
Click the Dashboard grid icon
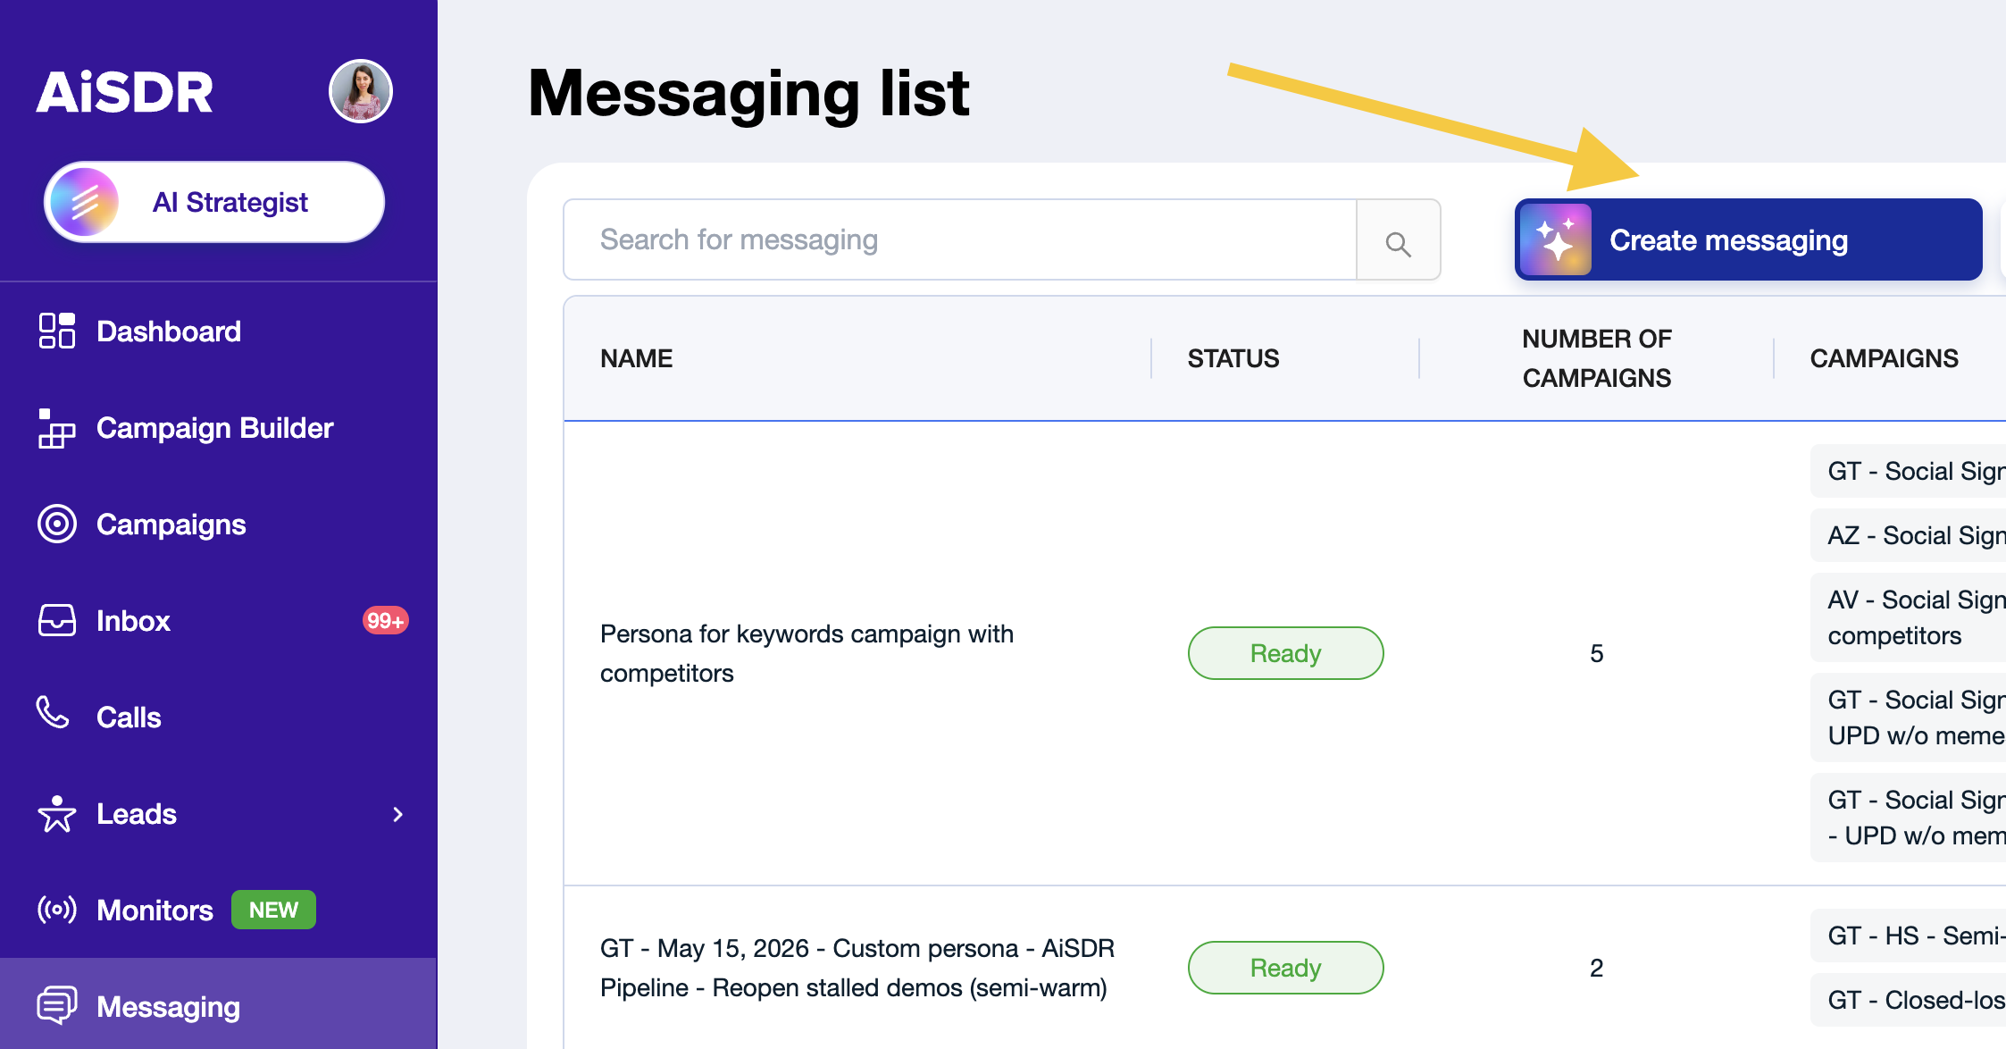pyautogui.click(x=57, y=331)
